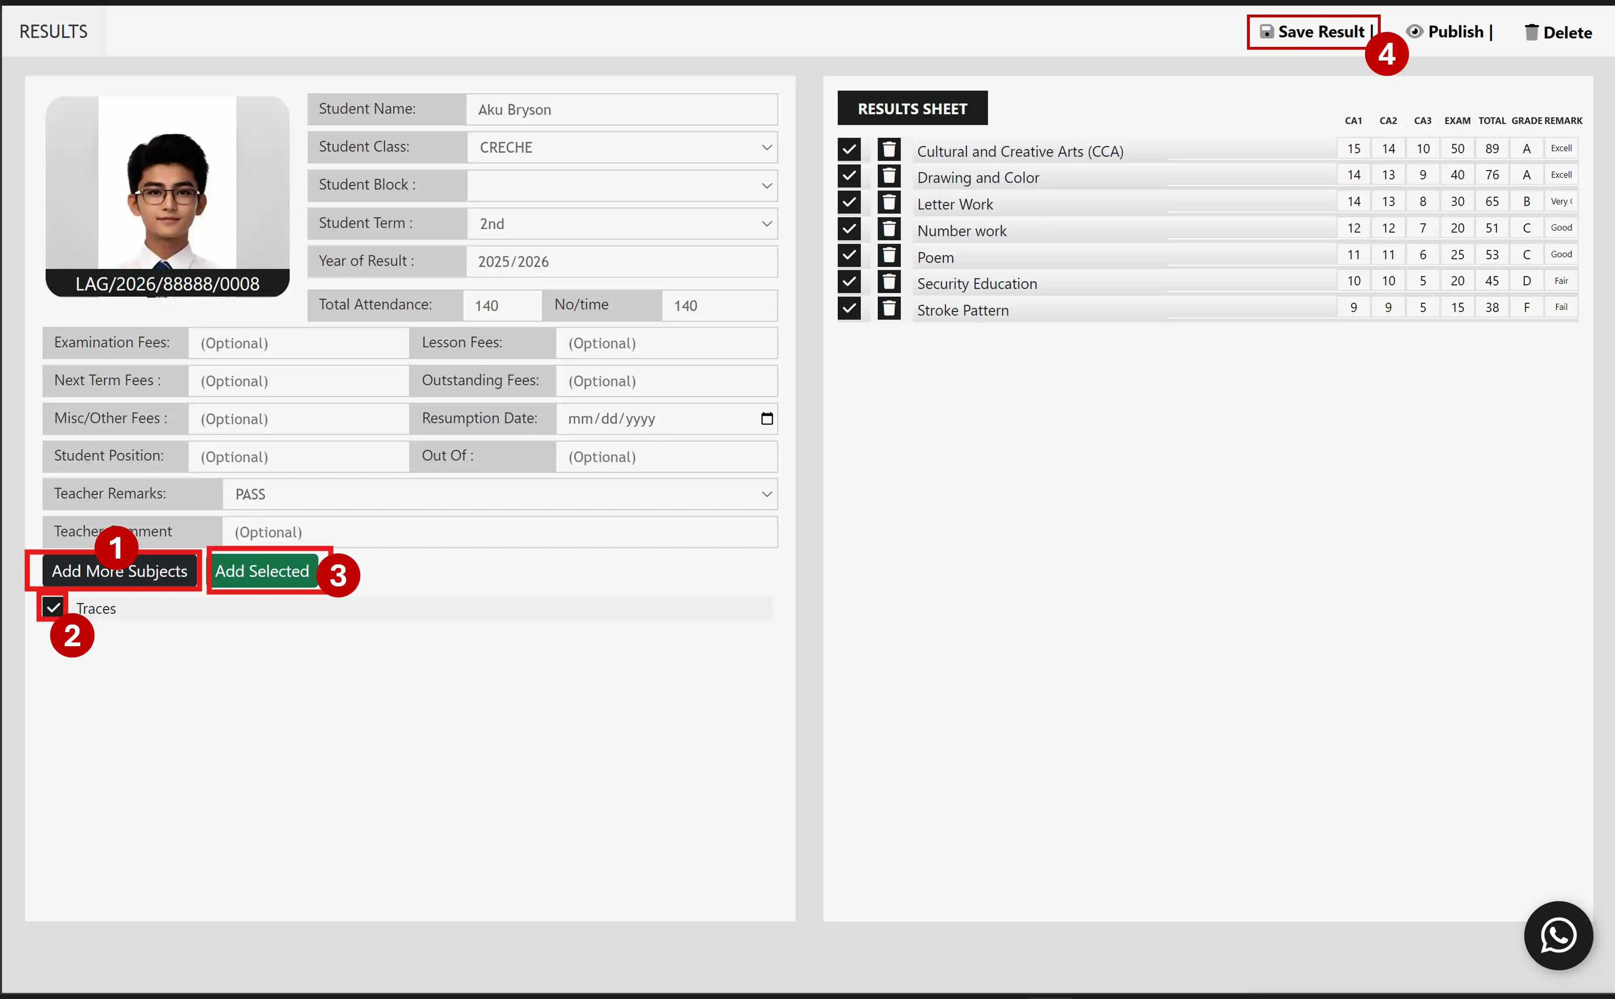Click the Examination Fees input
The width and height of the screenshot is (1615, 999).
(299, 343)
